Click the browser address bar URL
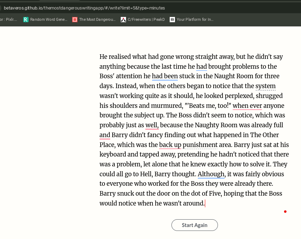Image resolution: width=301 pixels, height=239 pixels. (x=84, y=8)
